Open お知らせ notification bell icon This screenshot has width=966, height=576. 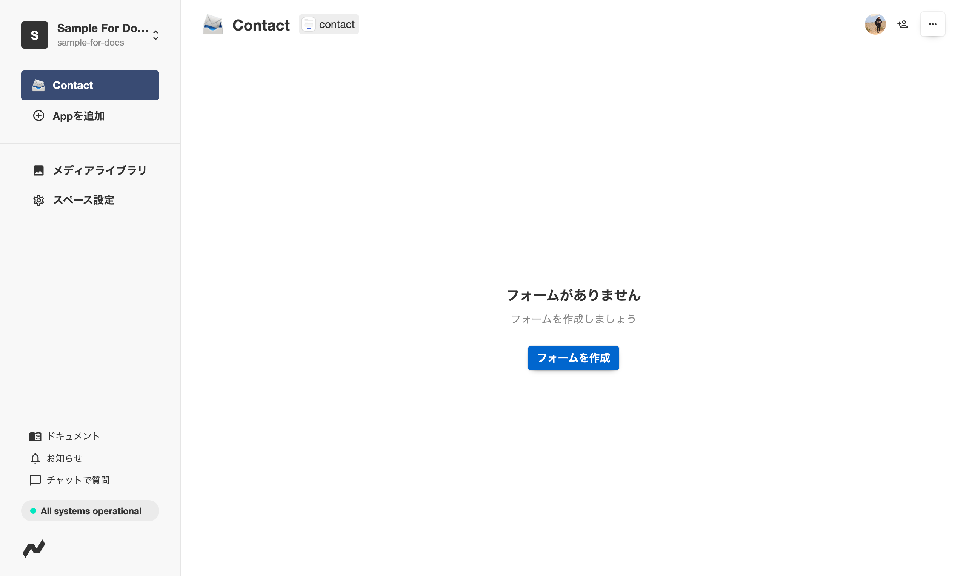[35, 458]
